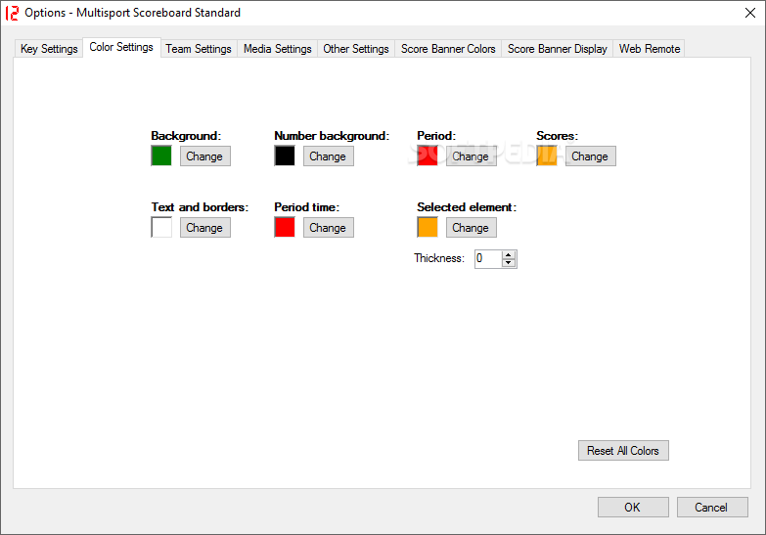
Task: Change the Text and borders color
Action: coord(204,228)
